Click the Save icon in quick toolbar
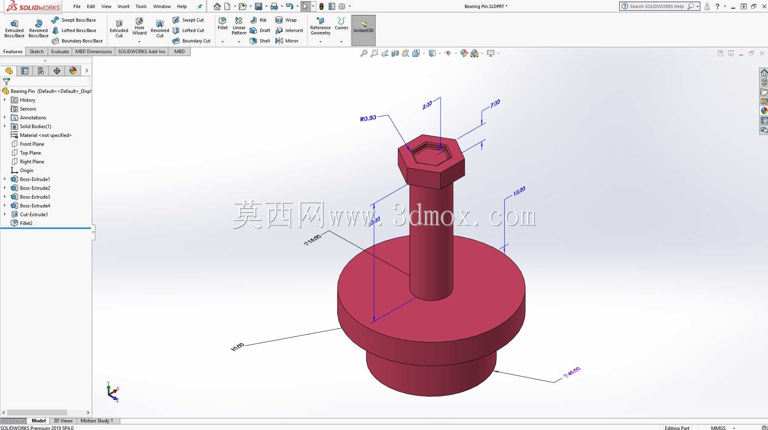Screen dimensions: 768x430 tap(259, 6)
